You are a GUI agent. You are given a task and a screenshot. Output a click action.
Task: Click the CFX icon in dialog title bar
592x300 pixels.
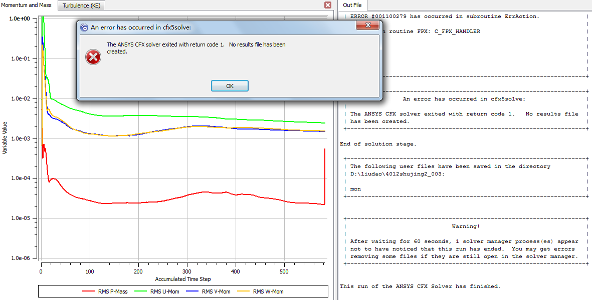point(84,27)
